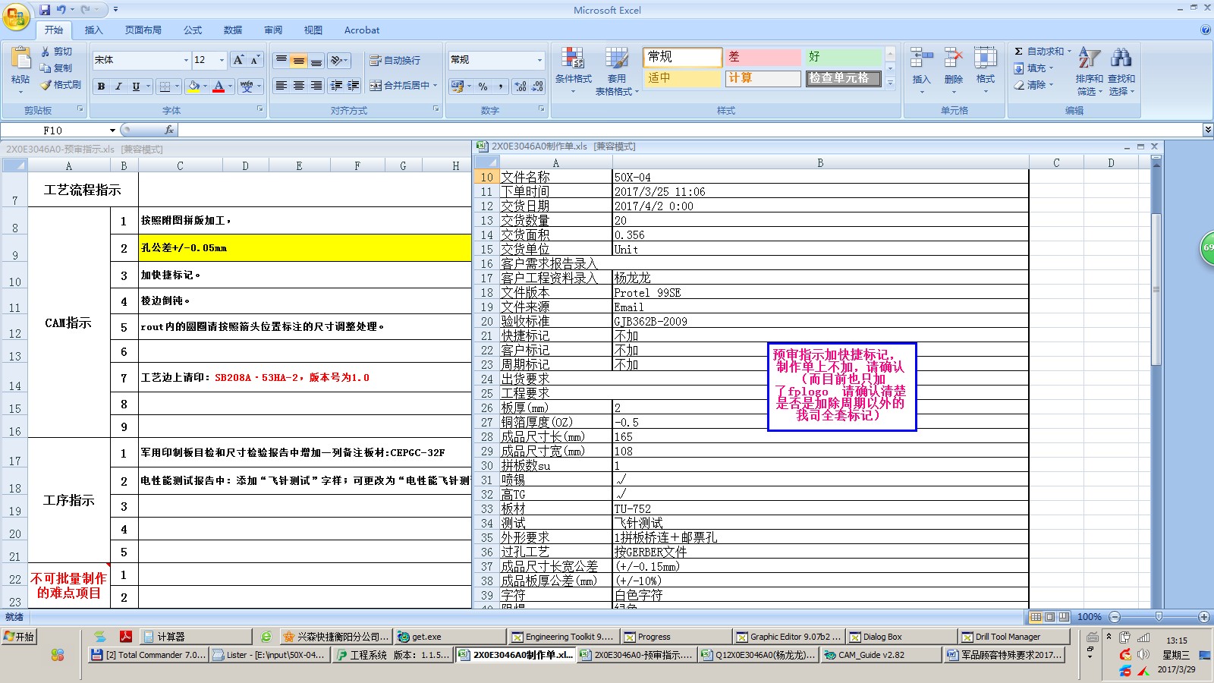Click the Decrease Decimal icon
Viewport: 1214px width, 683px height.
coord(537,87)
